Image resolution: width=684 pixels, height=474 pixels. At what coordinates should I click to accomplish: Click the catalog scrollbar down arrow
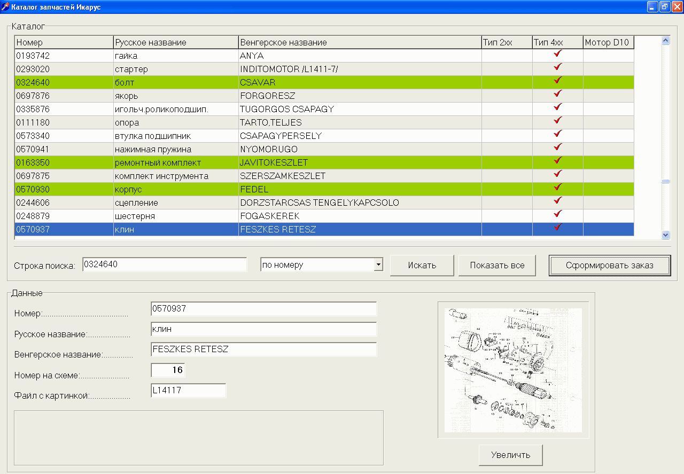(665, 234)
